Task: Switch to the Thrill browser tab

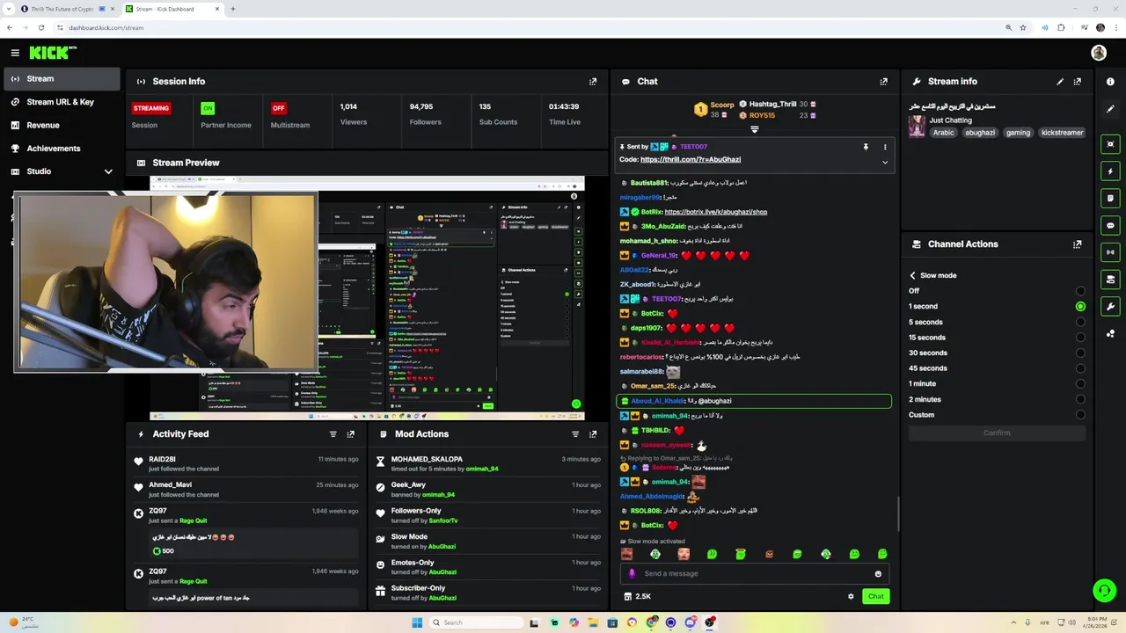Action: click(x=62, y=9)
